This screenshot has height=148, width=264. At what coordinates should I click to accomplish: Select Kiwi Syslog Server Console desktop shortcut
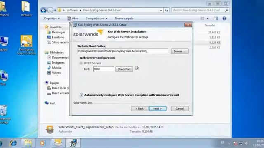click(x=26, y=45)
